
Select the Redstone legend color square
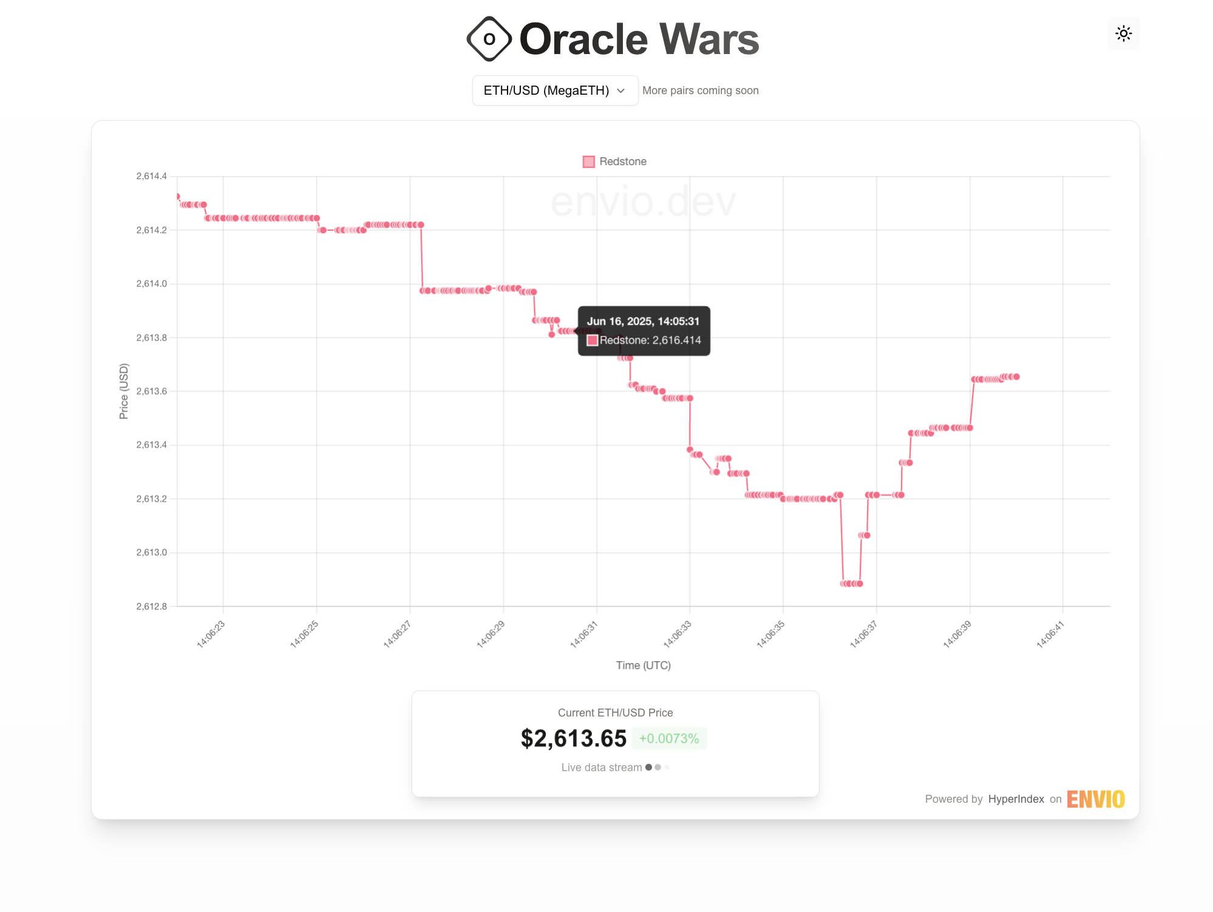588,162
